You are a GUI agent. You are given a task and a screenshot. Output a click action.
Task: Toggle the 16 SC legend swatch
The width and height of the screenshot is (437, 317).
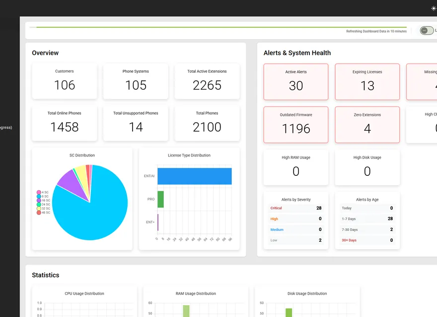point(39,200)
